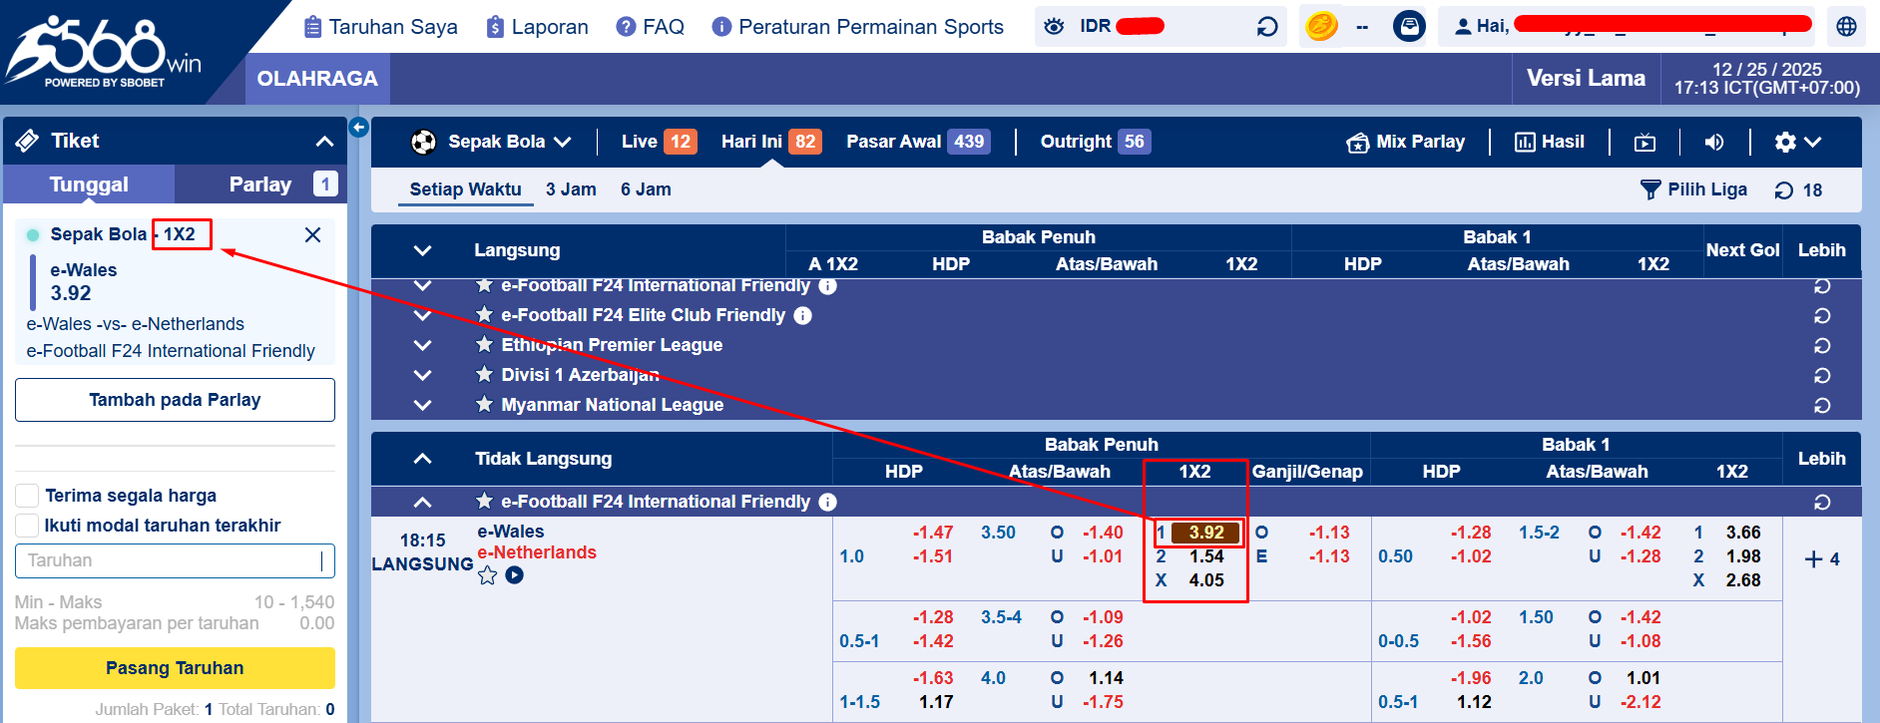Refresh Ethiopian Premier League row

click(1822, 346)
